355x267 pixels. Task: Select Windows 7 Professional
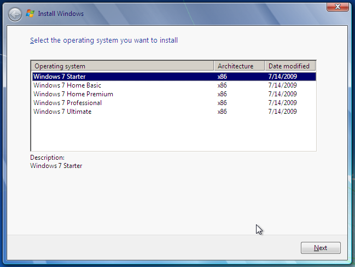174,103
